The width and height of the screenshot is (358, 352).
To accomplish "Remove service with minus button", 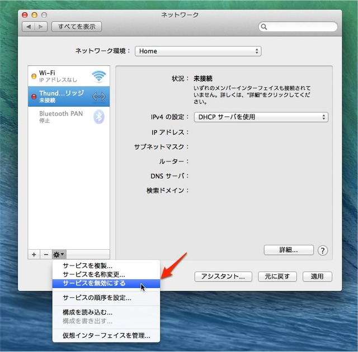I will click(x=46, y=254).
